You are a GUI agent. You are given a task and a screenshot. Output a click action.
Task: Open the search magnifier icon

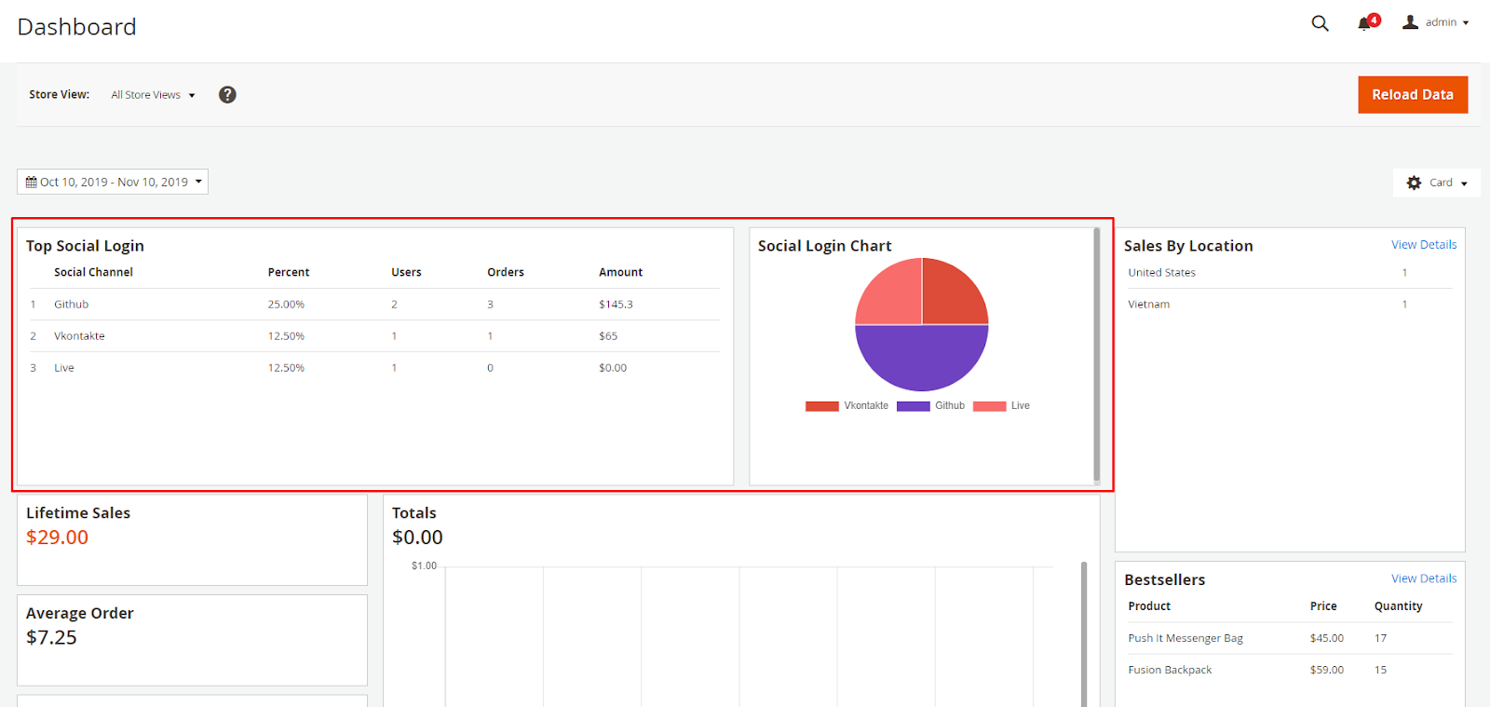1320,23
